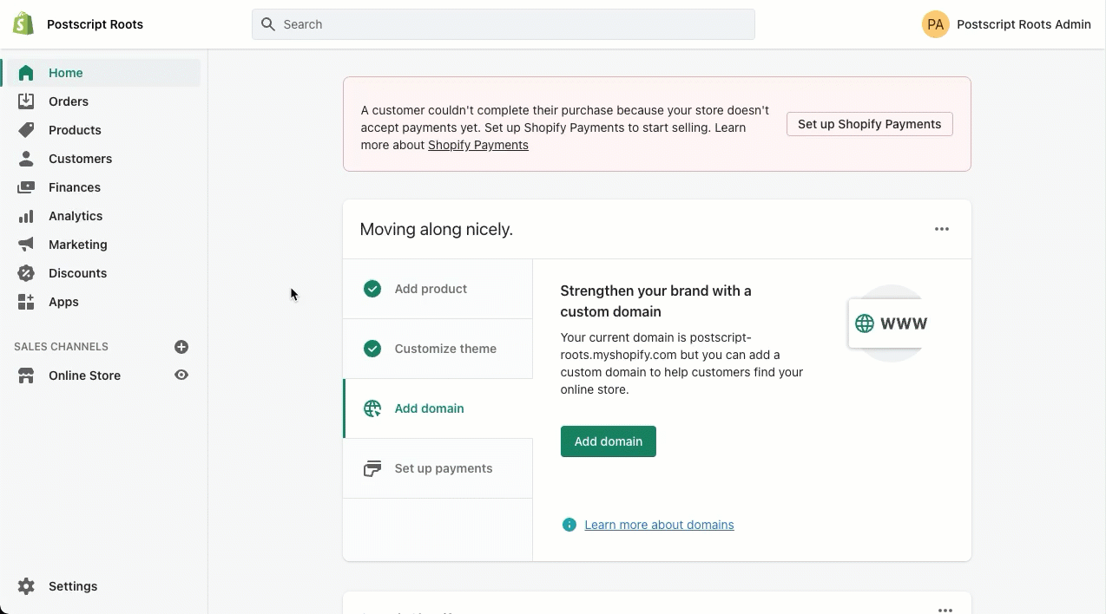
Task: Click the plus to add a sales channel
Action: point(181,346)
